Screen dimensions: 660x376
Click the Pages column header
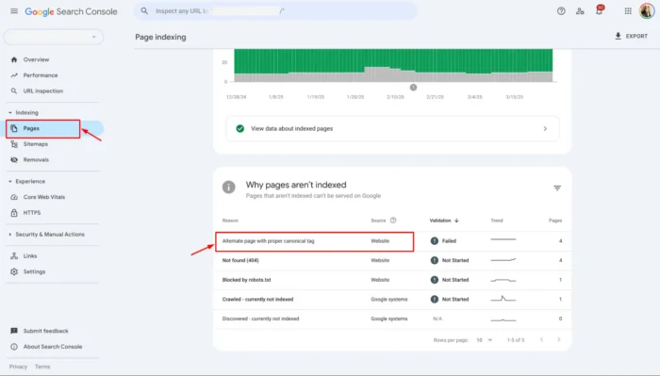pyautogui.click(x=555, y=221)
